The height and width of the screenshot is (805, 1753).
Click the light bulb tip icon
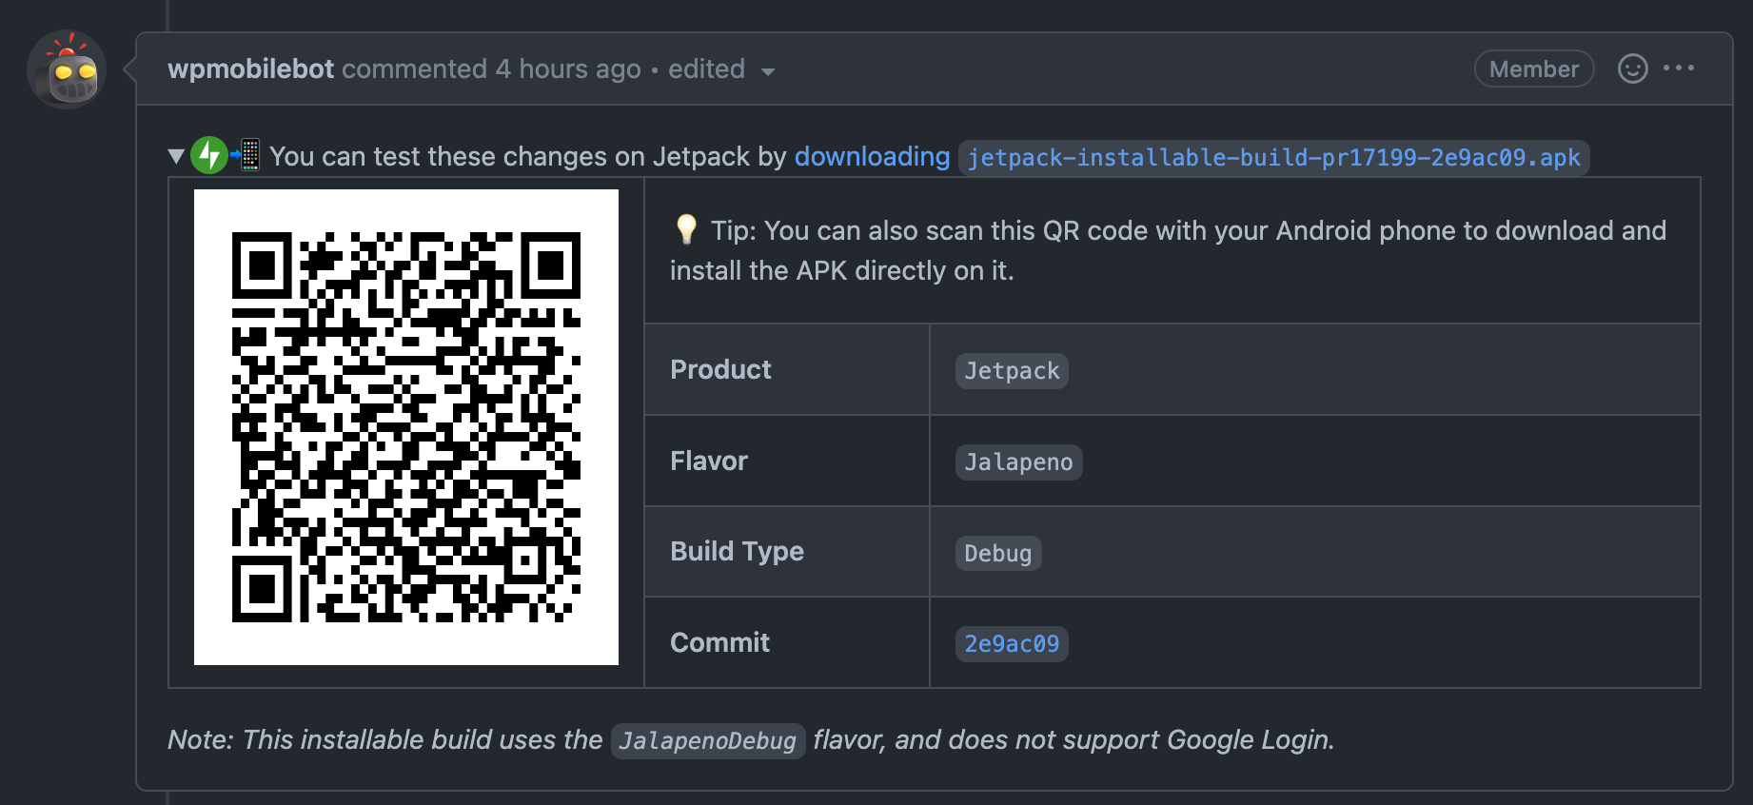[686, 229]
